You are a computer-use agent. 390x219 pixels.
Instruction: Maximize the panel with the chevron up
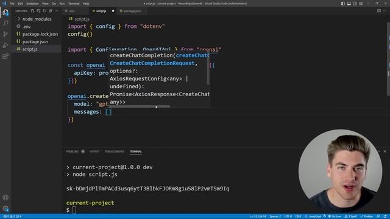point(379,151)
